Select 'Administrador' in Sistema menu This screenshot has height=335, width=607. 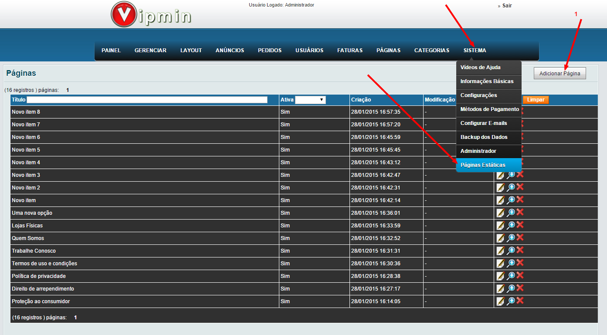pos(489,151)
